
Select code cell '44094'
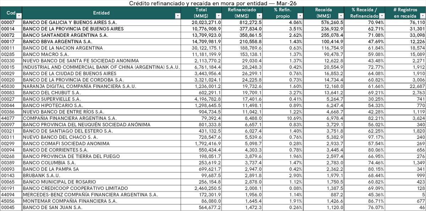click(11, 195)
